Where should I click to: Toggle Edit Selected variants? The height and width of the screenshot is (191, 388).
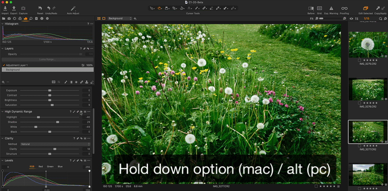[365, 8]
